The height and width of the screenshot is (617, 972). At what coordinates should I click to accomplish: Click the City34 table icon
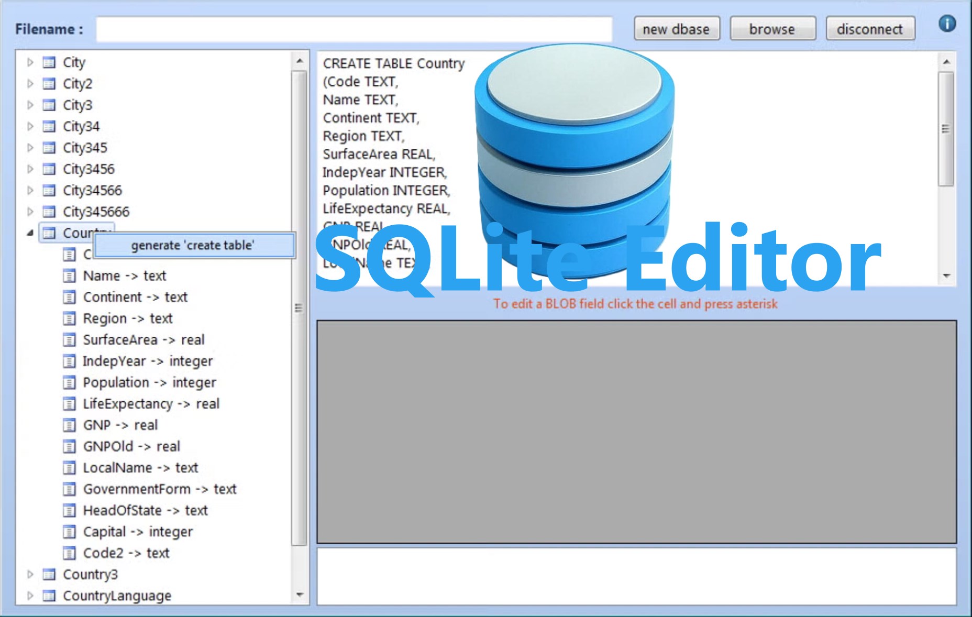tap(49, 126)
